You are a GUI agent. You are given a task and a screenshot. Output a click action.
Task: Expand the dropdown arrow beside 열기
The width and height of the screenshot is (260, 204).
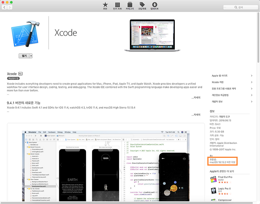tap(31, 56)
